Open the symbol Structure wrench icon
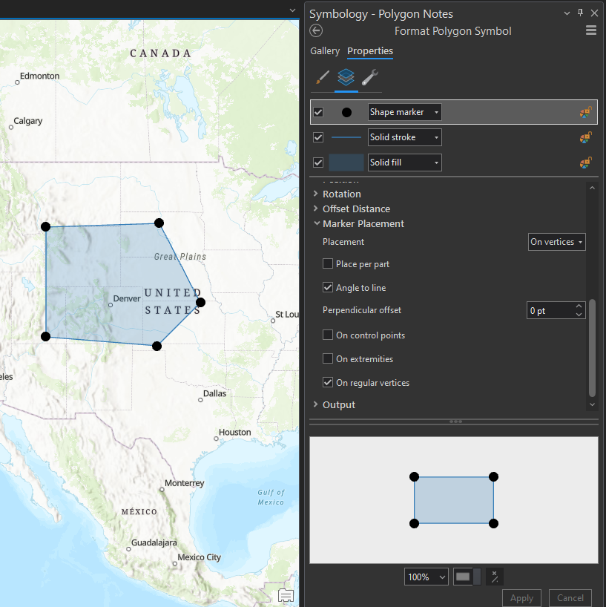This screenshot has height=607, width=606. (370, 77)
